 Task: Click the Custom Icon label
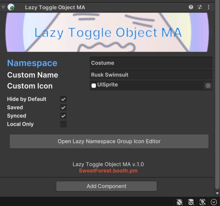pos(30,86)
